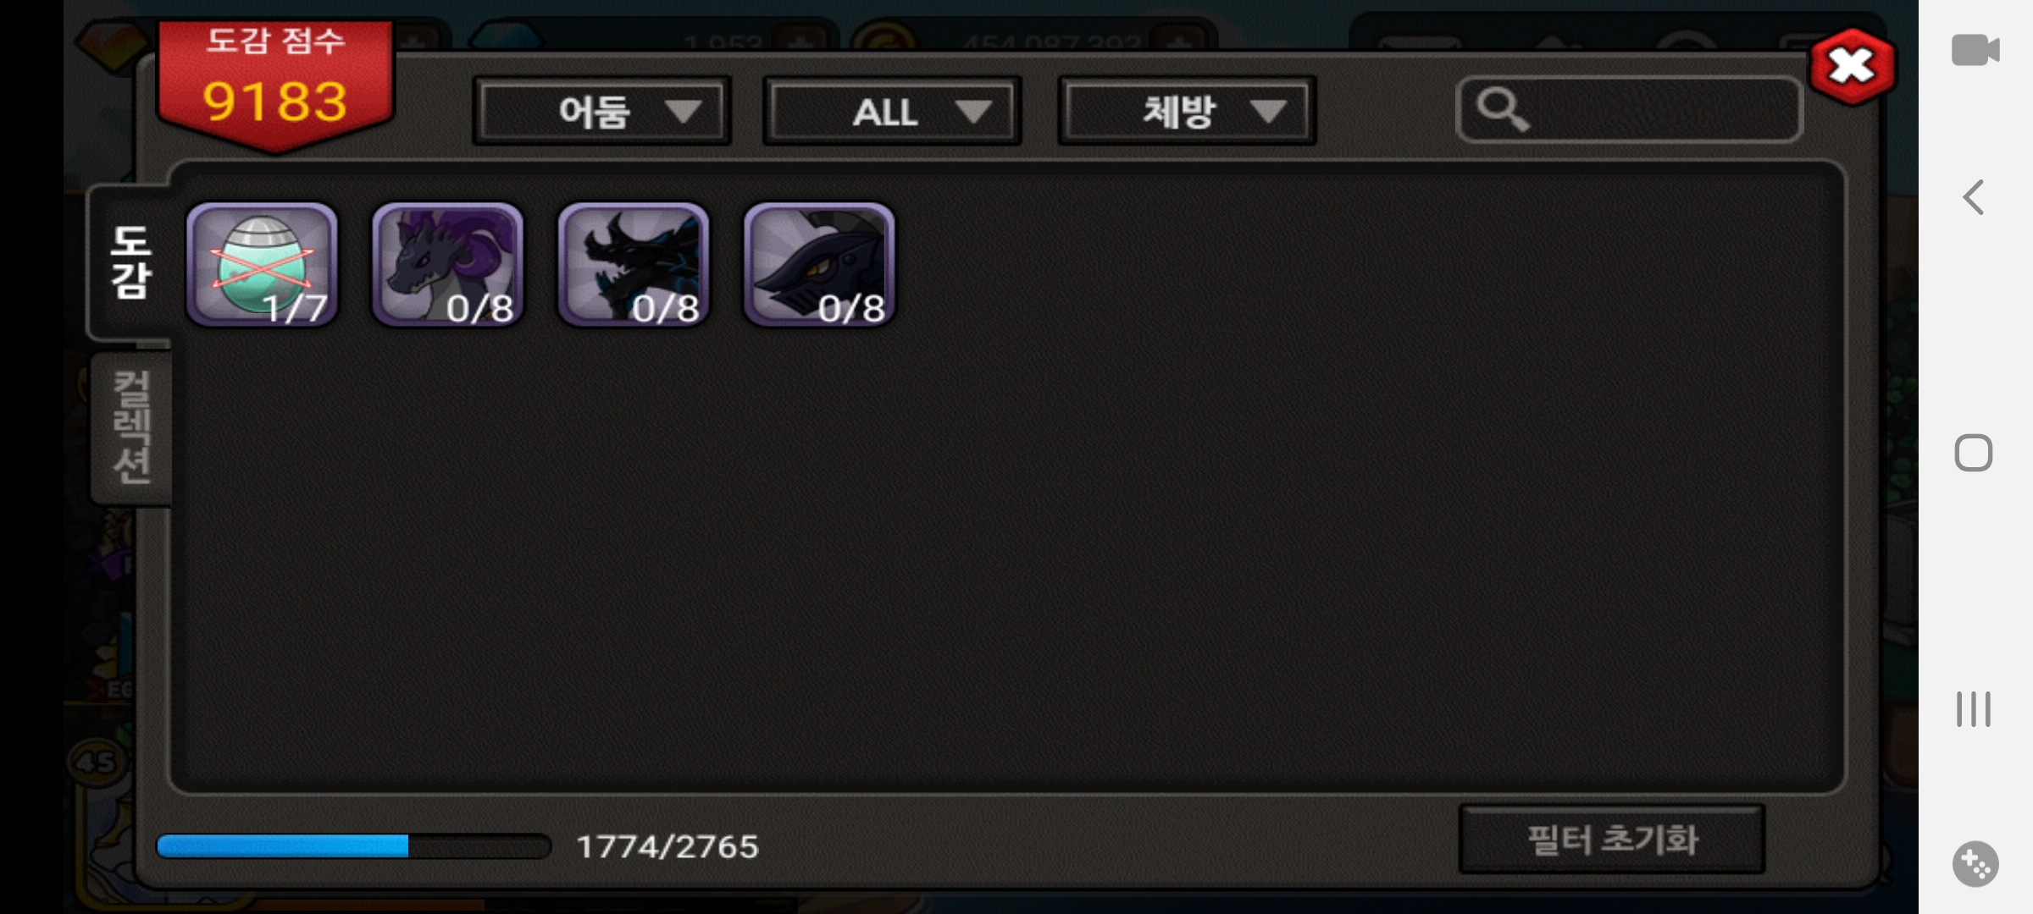Switch to the 컬렉션 tab
This screenshot has width=2033, height=914.
(x=131, y=427)
